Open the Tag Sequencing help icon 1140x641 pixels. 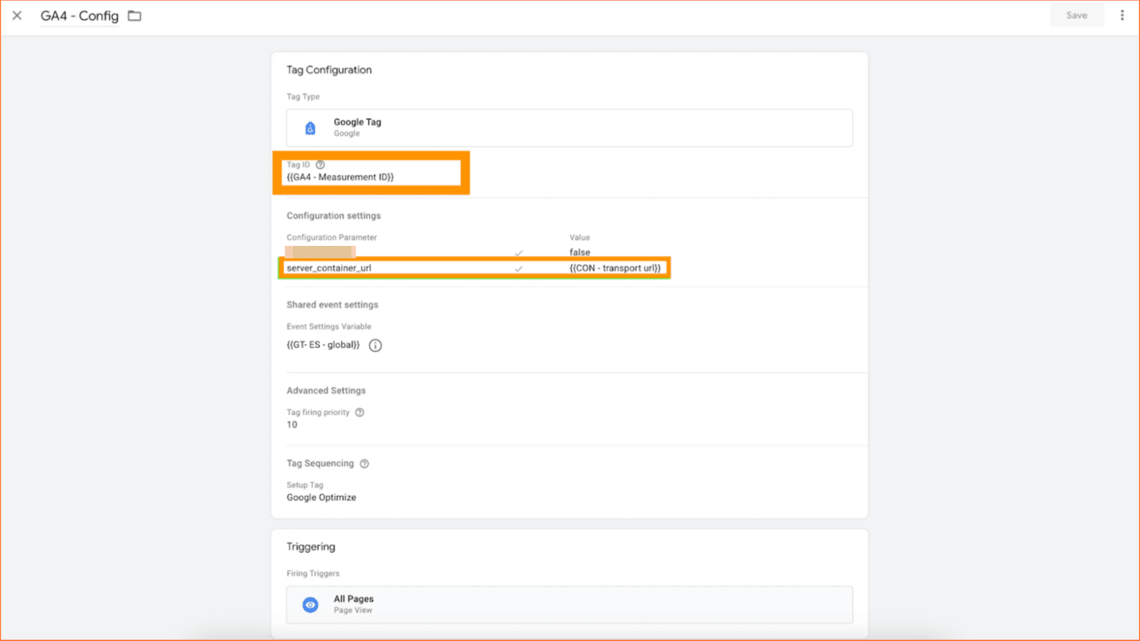(364, 463)
